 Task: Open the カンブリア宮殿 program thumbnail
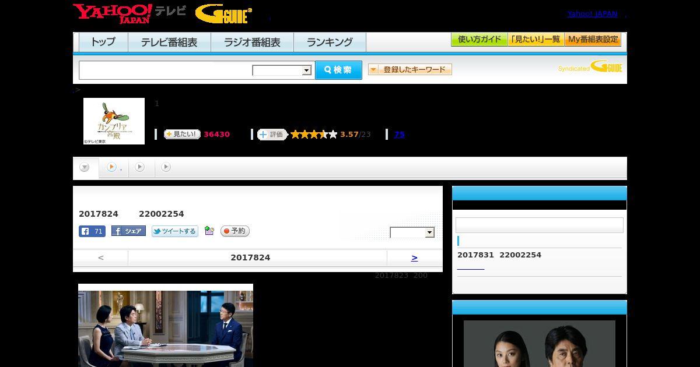pos(114,121)
